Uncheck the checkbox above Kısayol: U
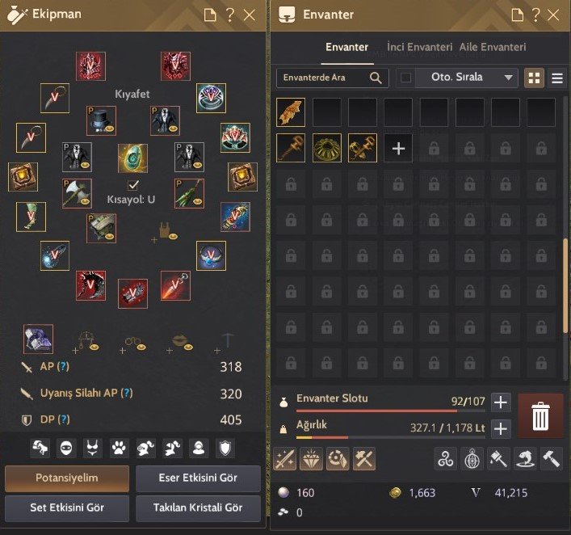This screenshot has width=571, height=535. coord(133,185)
